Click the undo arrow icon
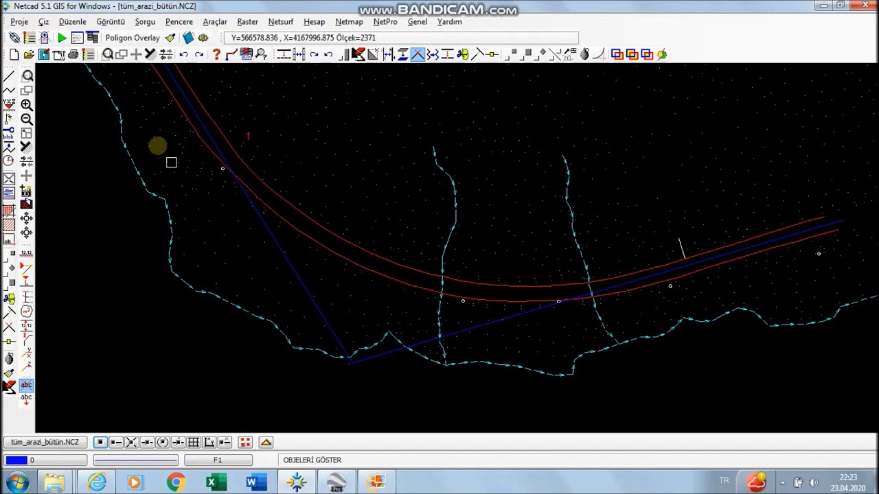 point(183,54)
